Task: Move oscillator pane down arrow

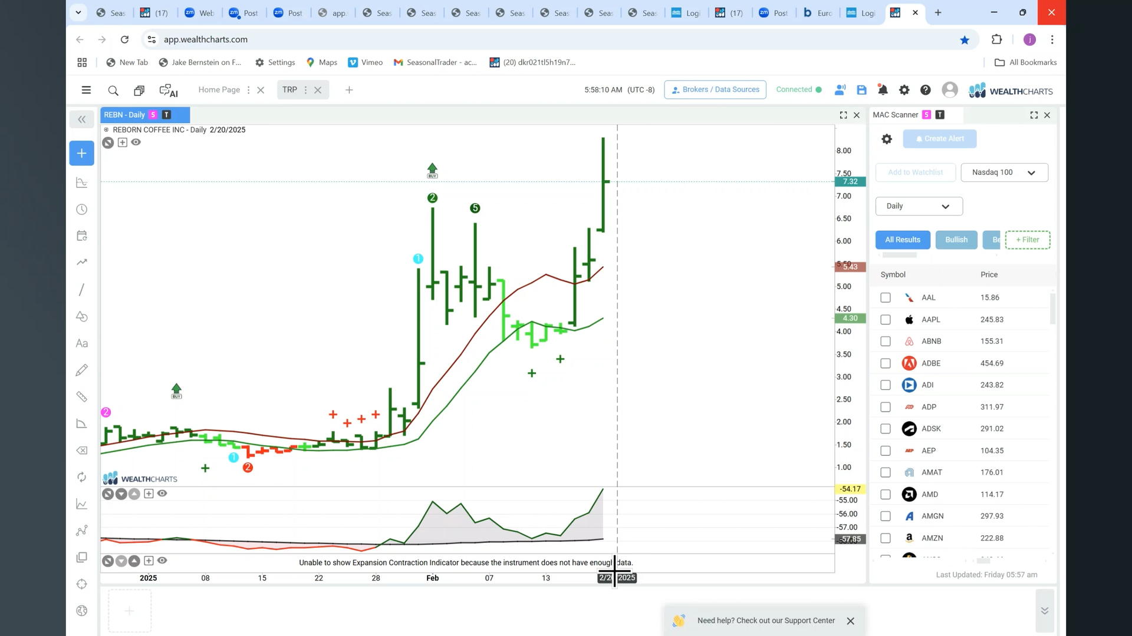Action: (121, 494)
